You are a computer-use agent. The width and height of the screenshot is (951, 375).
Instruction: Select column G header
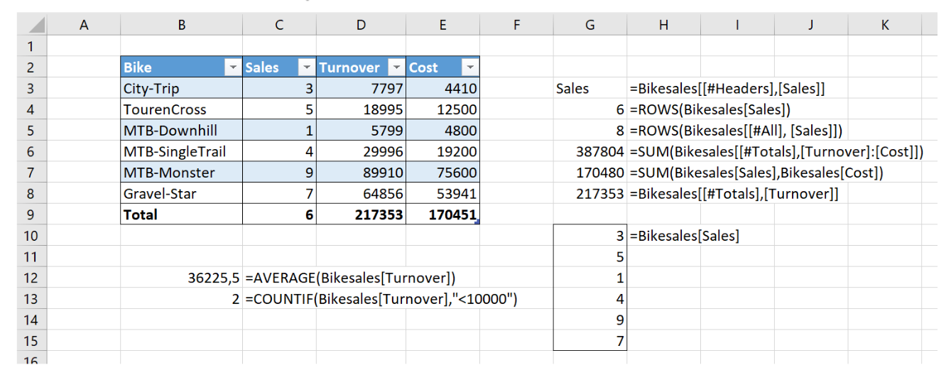(x=590, y=26)
